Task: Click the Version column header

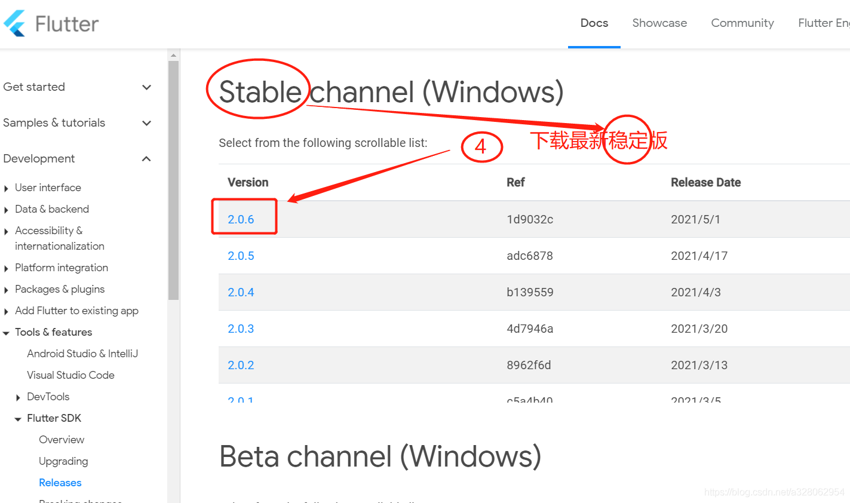Action: coord(248,182)
